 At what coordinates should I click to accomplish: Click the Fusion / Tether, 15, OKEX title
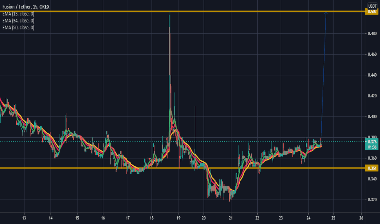pos(26,7)
